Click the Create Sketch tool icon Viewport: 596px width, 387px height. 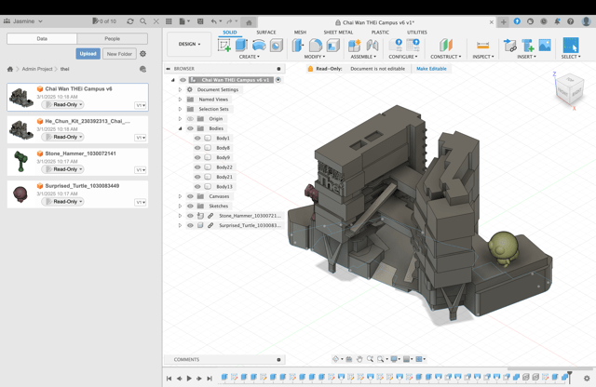point(224,46)
